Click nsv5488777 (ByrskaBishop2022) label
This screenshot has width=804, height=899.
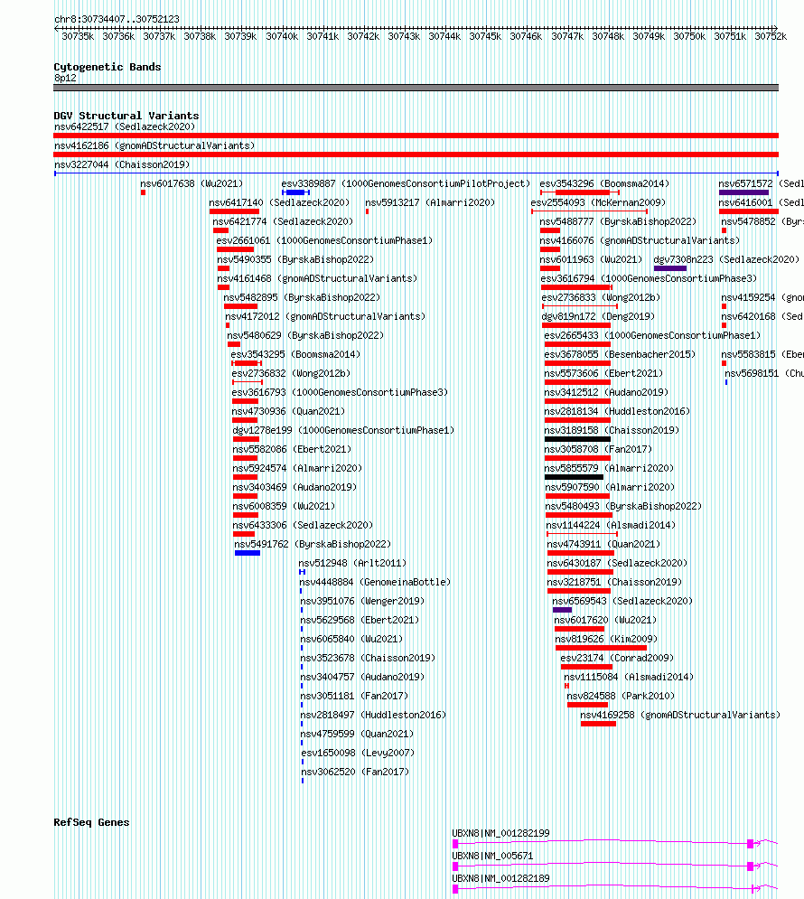point(618,221)
